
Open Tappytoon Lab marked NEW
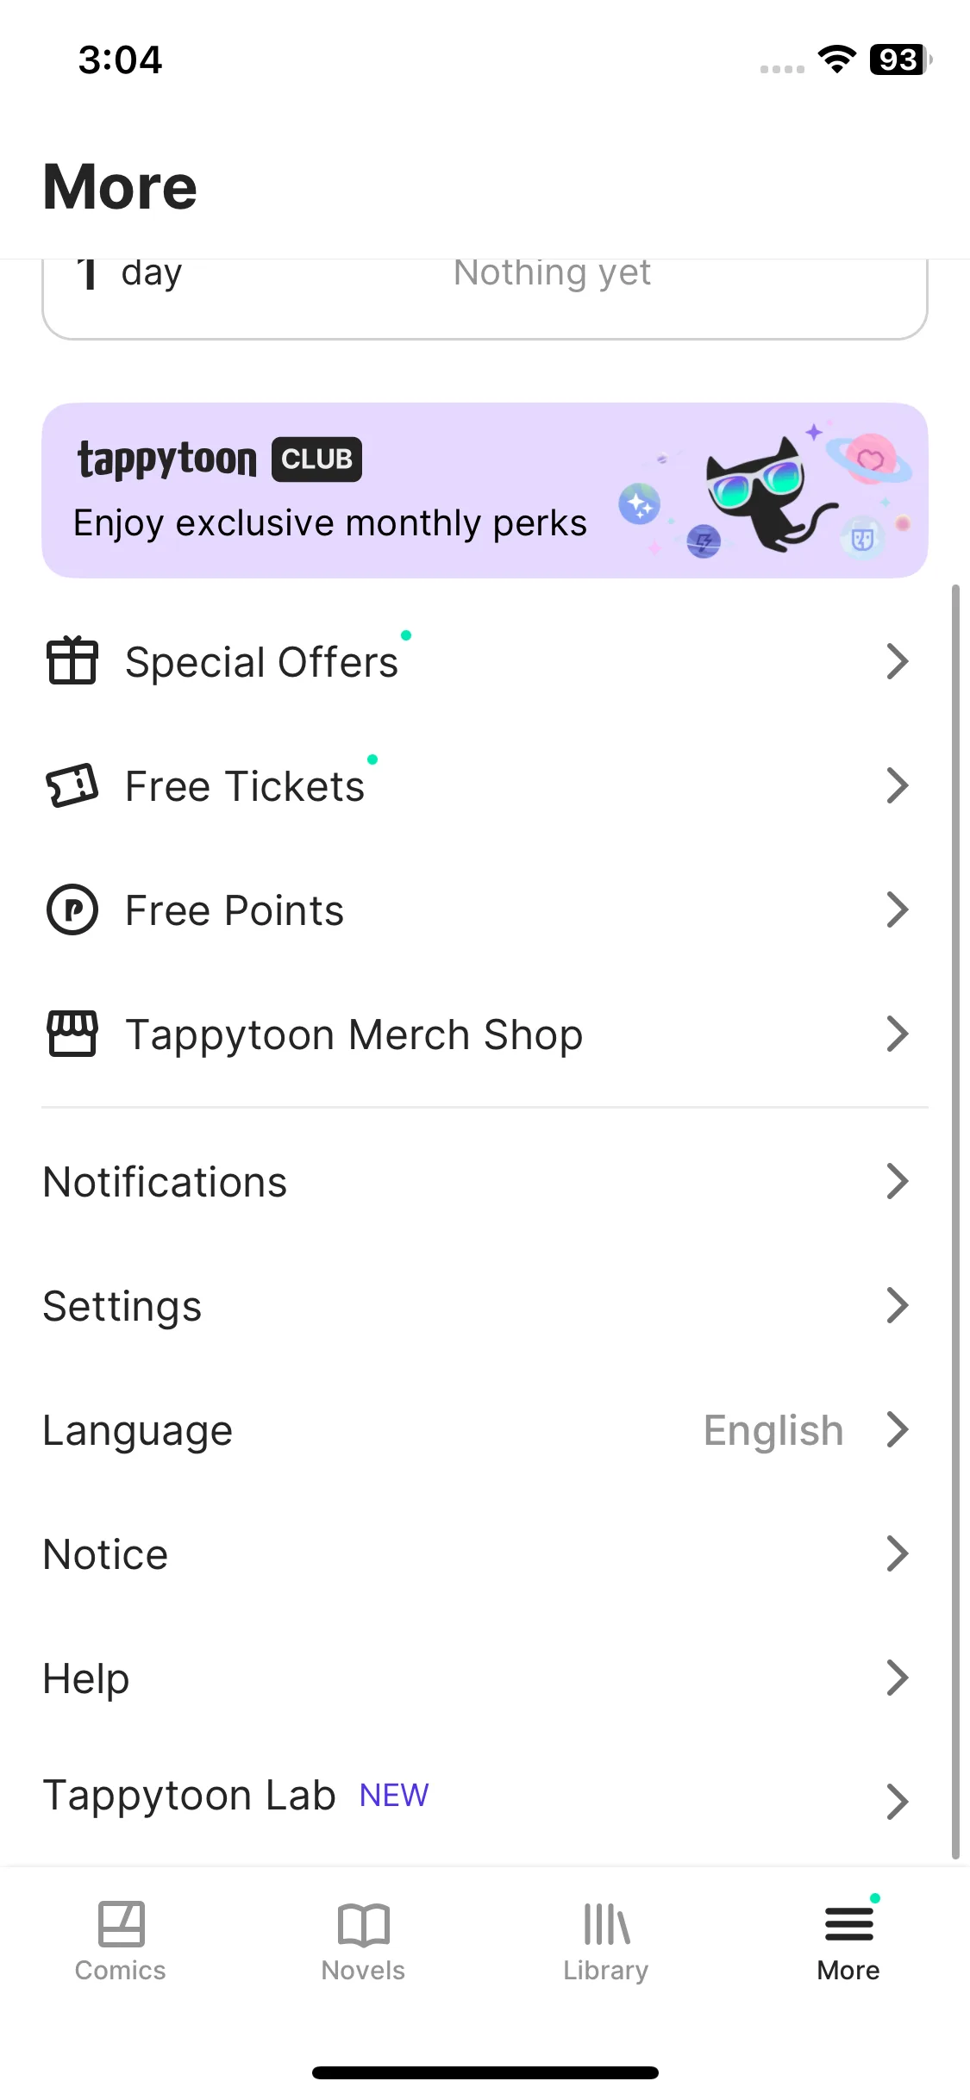(x=485, y=1797)
